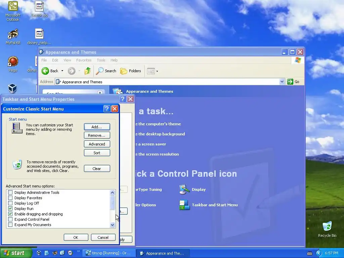Click the Views icon in Explorer toolbar
Image resolution: width=344 pixels, height=258 pixels.
tap(151, 71)
